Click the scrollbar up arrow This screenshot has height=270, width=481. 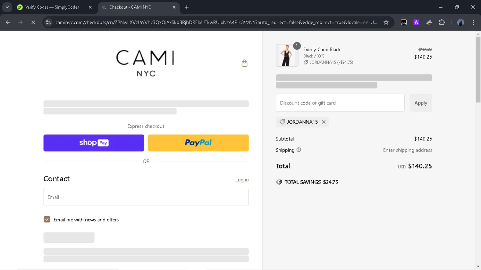coord(478,34)
